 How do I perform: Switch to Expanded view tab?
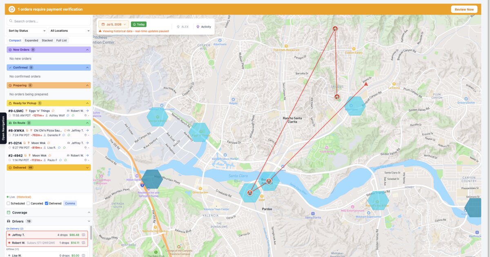[x=31, y=40]
